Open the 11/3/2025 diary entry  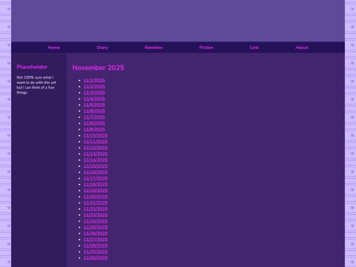pos(94,93)
